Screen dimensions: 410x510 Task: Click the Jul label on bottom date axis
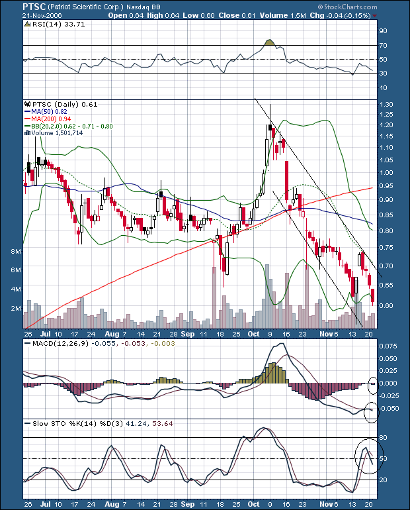(46, 504)
